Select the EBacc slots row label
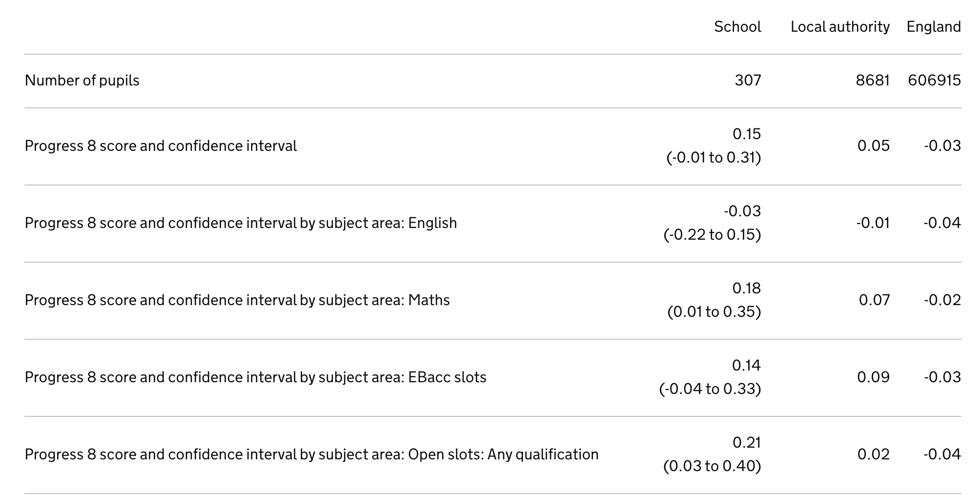The height and width of the screenshot is (496, 980). pyautogui.click(x=255, y=377)
